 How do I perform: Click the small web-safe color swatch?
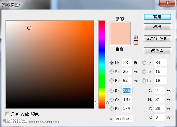136,42
